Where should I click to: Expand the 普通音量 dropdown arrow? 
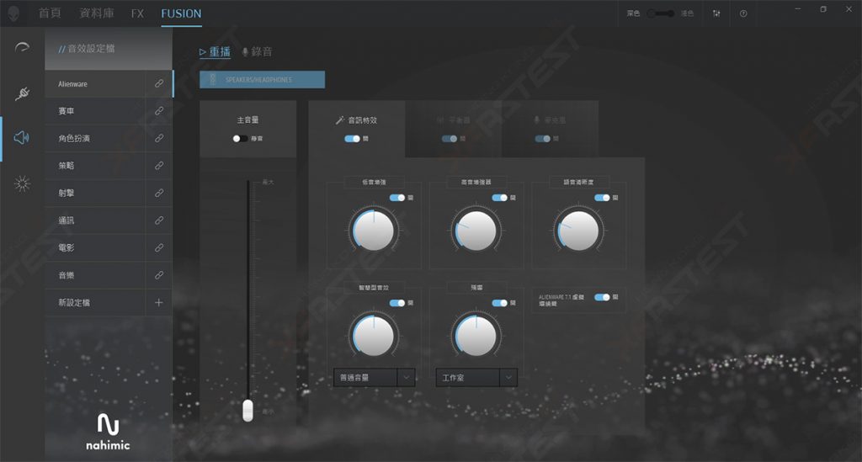point(407,377)
